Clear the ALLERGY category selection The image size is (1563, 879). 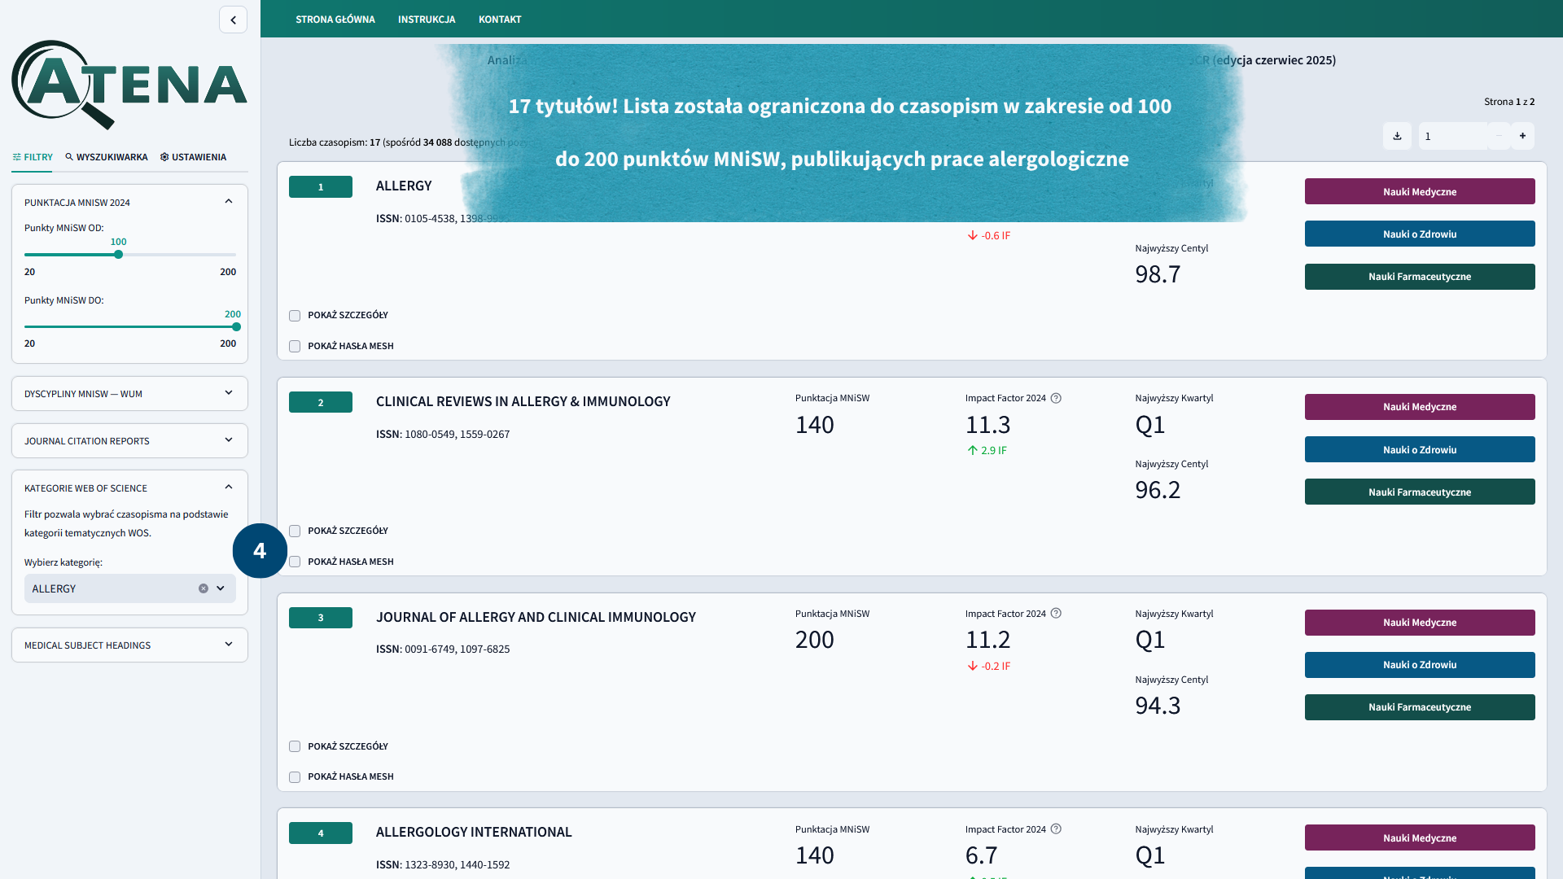[x=204, y=588]
